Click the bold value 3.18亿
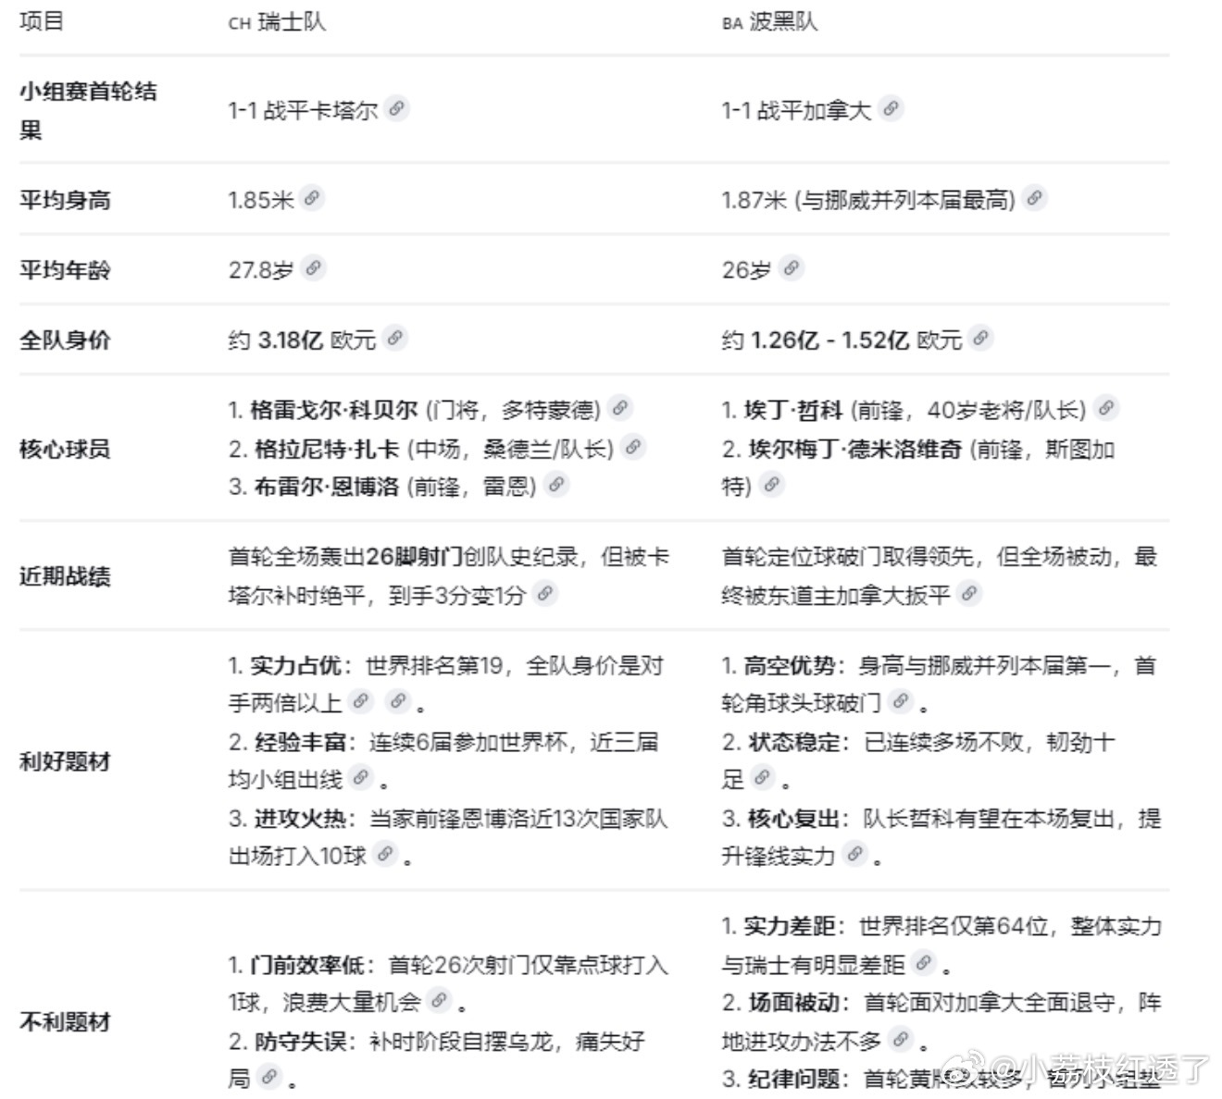 pyautogui.click(x=291, y=340)
